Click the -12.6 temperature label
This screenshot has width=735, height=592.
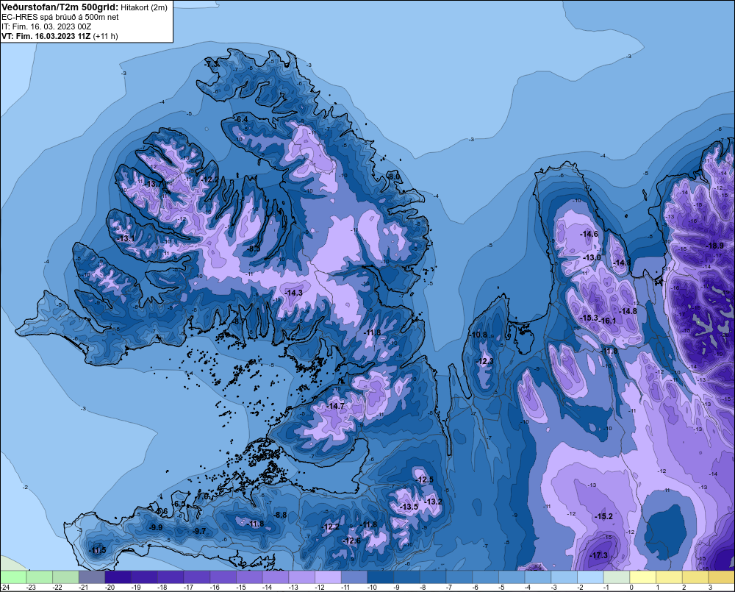click(352, 541)
